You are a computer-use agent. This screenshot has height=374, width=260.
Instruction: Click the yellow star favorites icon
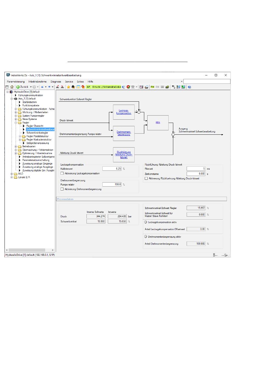coord(68,87)
